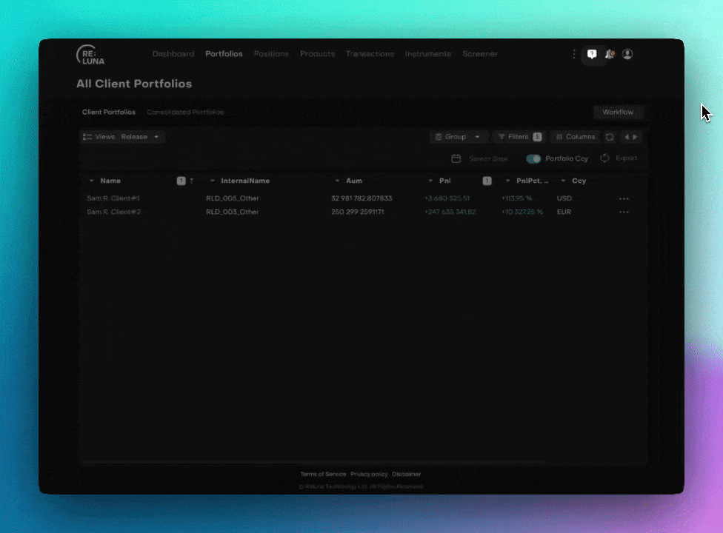Click the refresh table icon

610,137
